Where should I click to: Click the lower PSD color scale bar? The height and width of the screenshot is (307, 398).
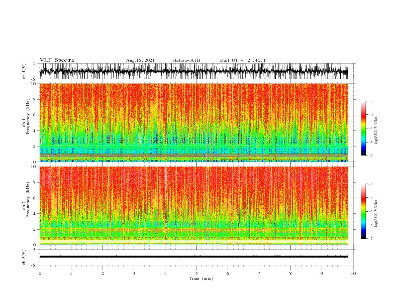[363, 211]
